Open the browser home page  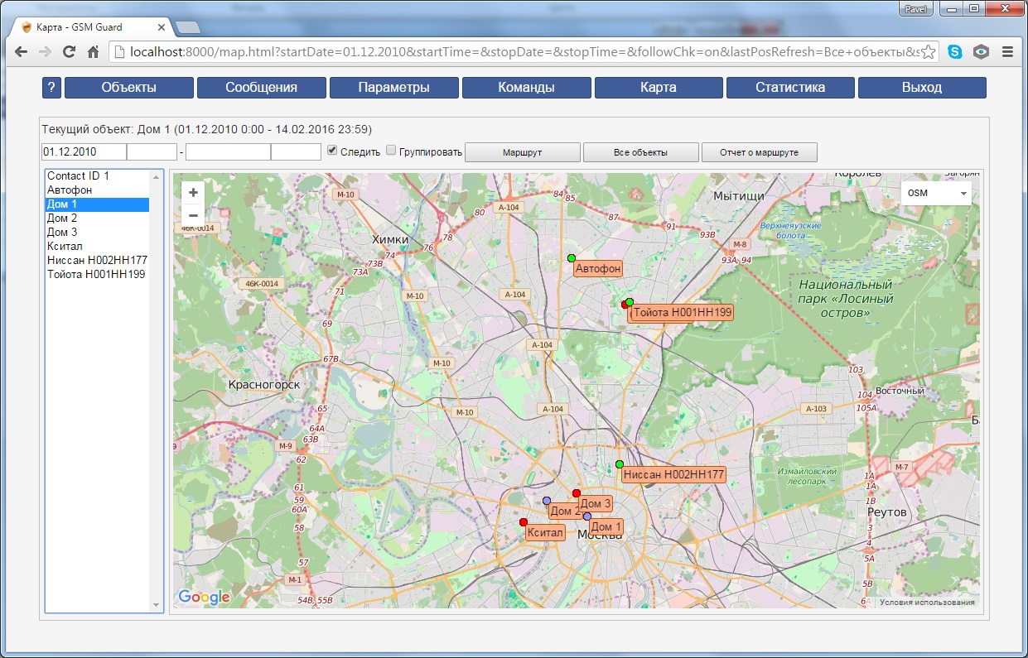coord(94,51)
